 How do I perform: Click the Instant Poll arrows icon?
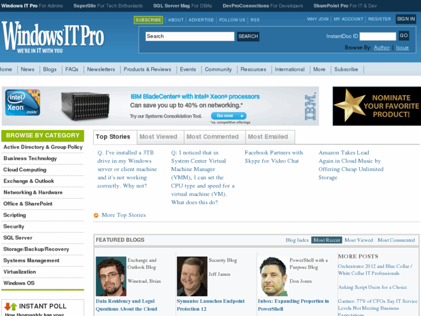[x=11, y=306]
